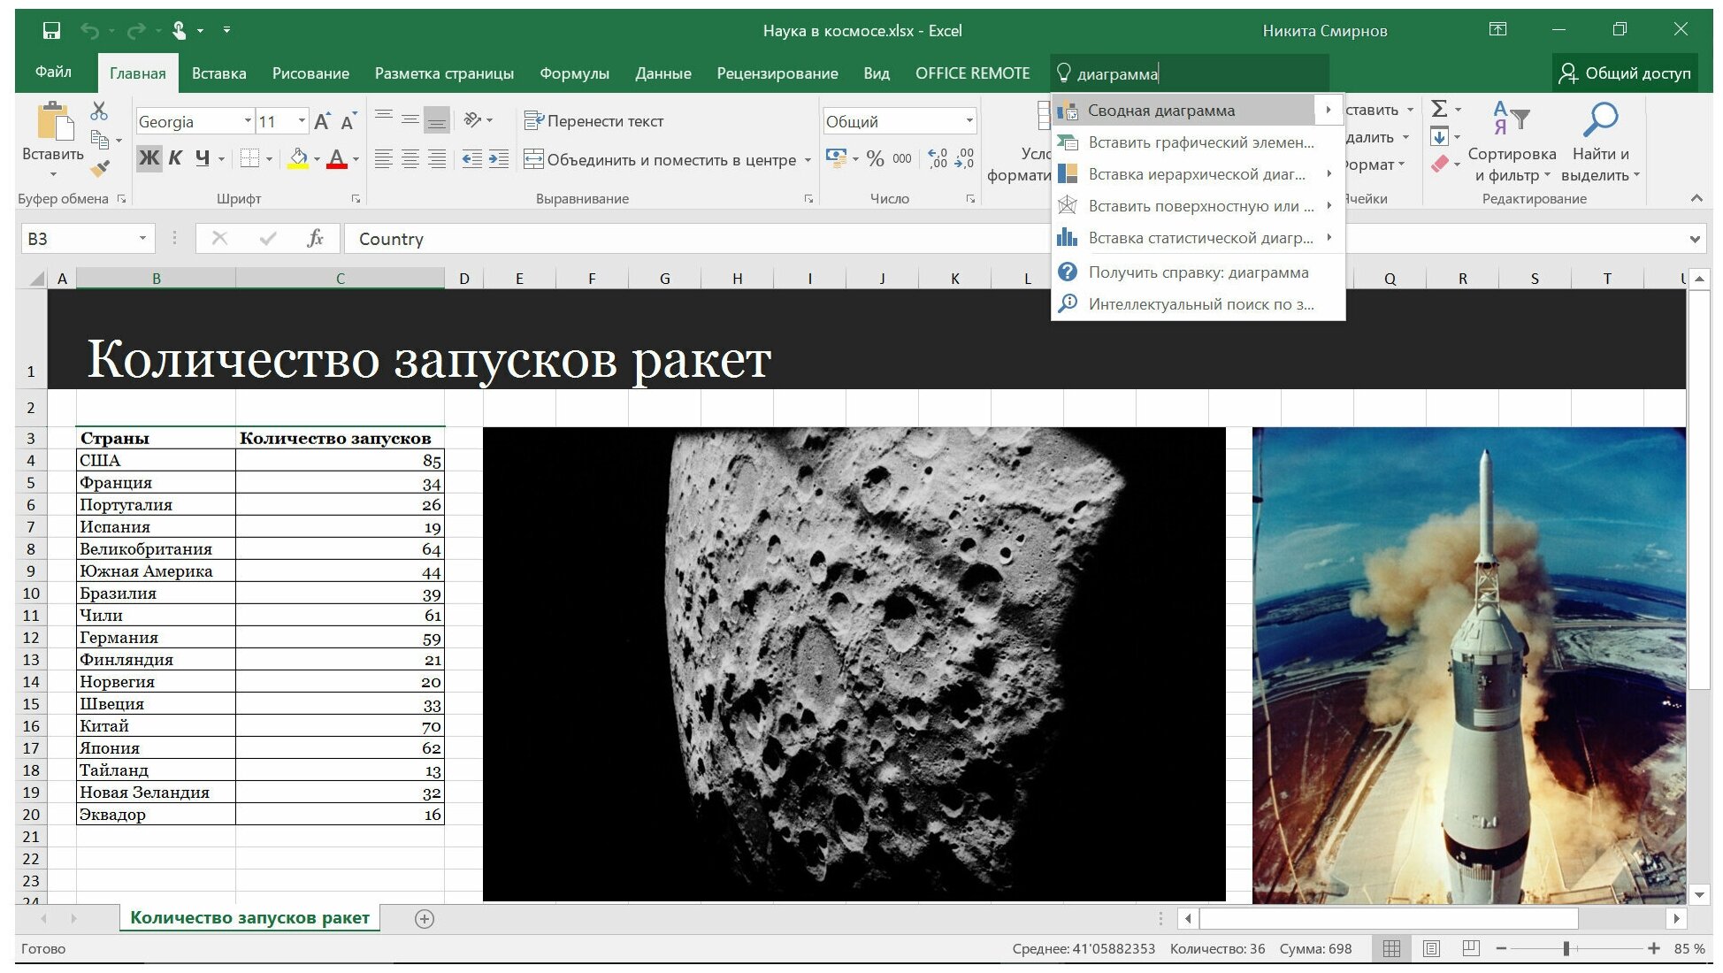Undo the last action
Screen dimensions: 1723x973
[x=89, y=31]
